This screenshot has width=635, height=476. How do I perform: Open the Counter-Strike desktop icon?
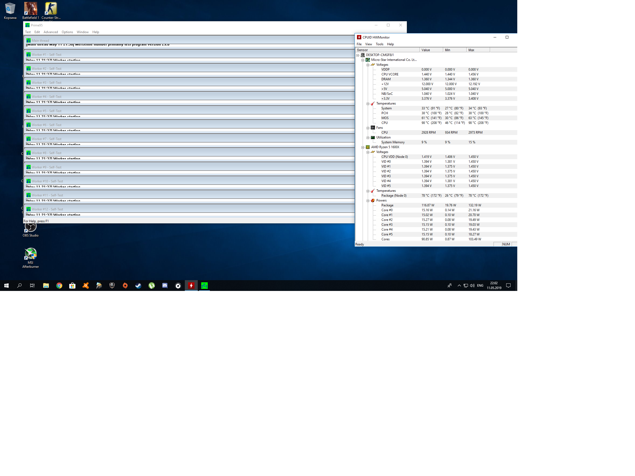[x=51, y=9]
